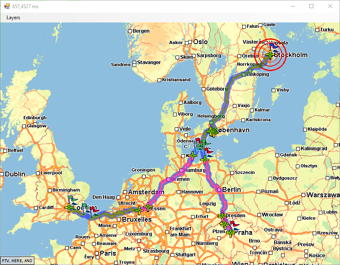This screenshot has height=265, width=340.
Task: Click the London green cross waypoint
Action: pyautogui.click(x=69, y=208)
